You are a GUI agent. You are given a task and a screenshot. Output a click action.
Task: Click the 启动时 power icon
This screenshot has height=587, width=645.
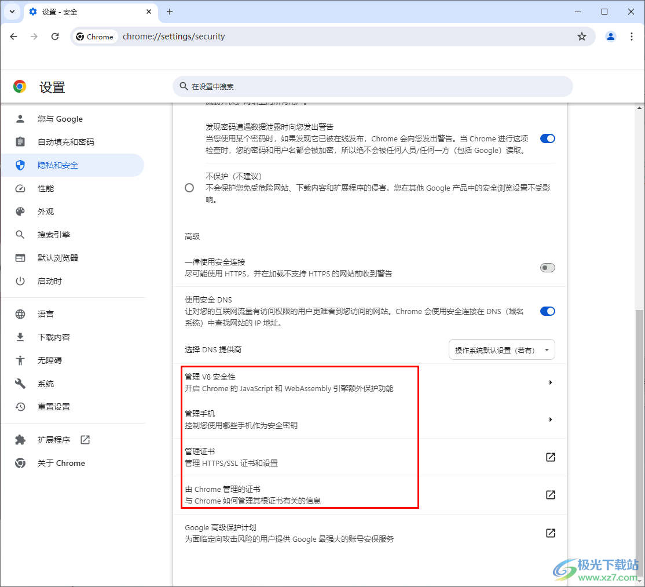click(x=20, y=281)
